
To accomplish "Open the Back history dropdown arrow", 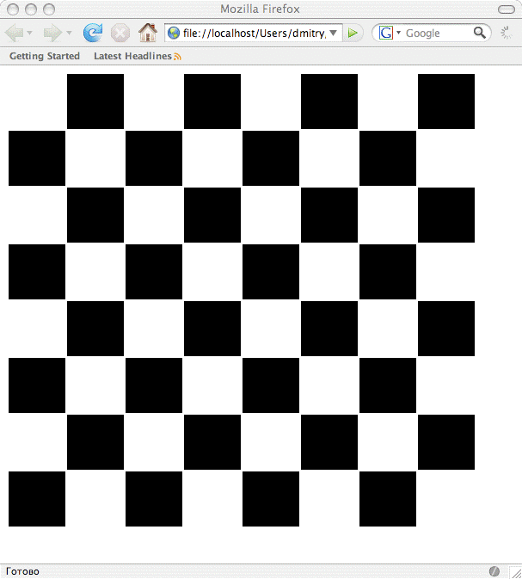I will pos(30,33).
